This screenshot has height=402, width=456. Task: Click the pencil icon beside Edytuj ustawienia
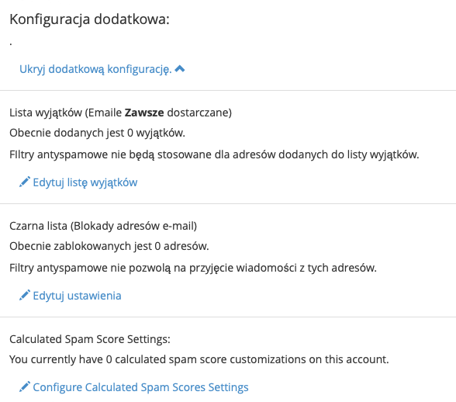pyautogui.click(x=25, y=295)
